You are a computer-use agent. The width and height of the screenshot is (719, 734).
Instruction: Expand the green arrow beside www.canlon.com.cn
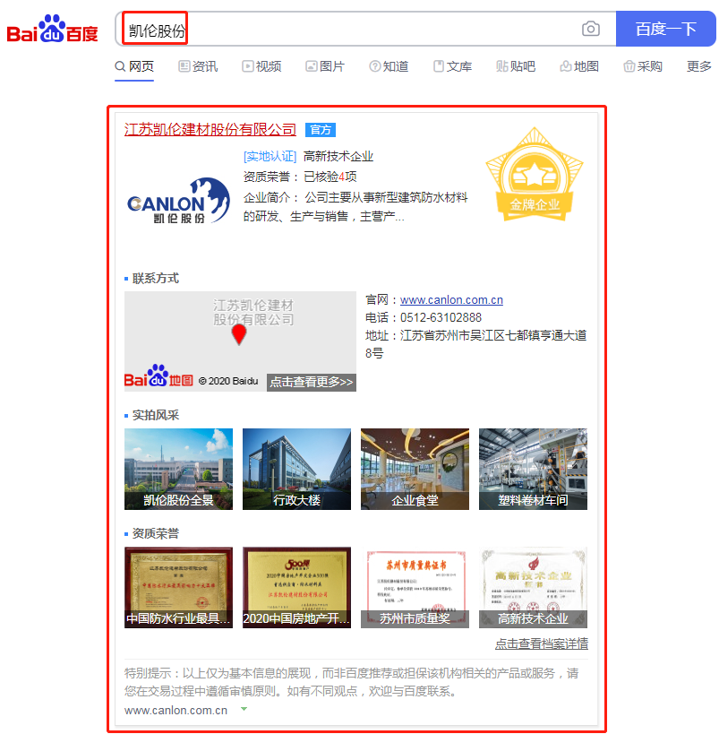tap(244, 710)
